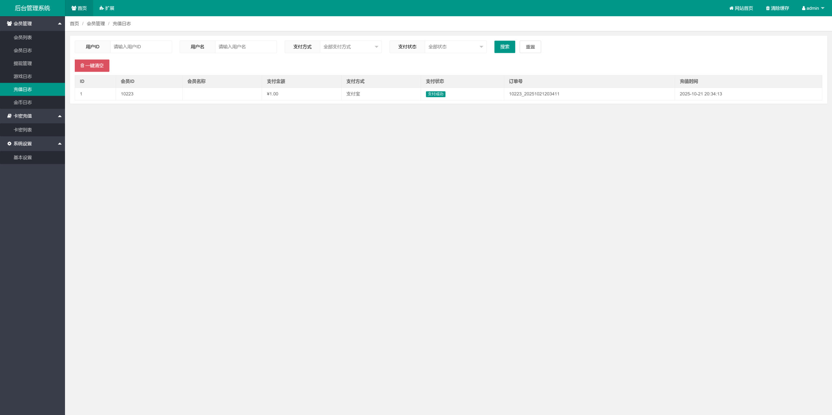Open the 全部状态 payment status dropdown
This screenshot has height=415, width=832.
pyautogui.click(x=455, y=47)
